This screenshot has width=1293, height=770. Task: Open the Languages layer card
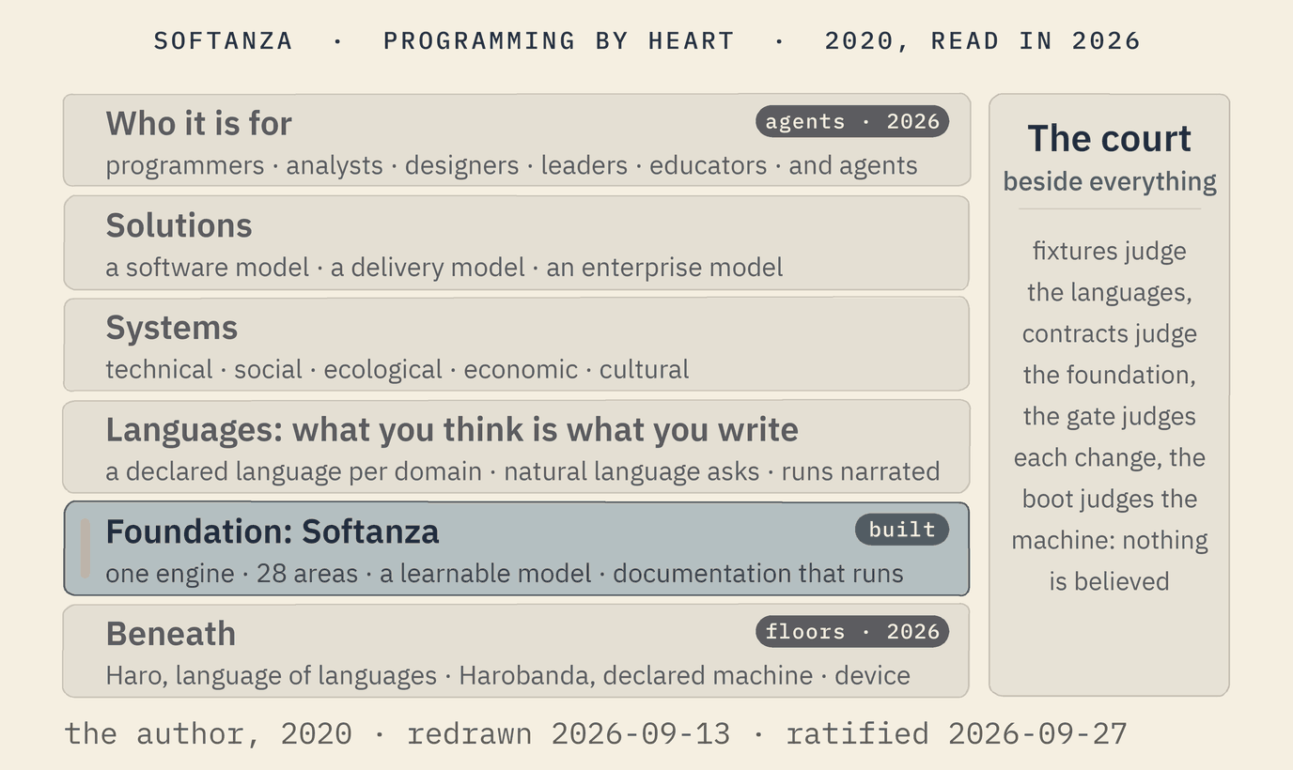517,446
